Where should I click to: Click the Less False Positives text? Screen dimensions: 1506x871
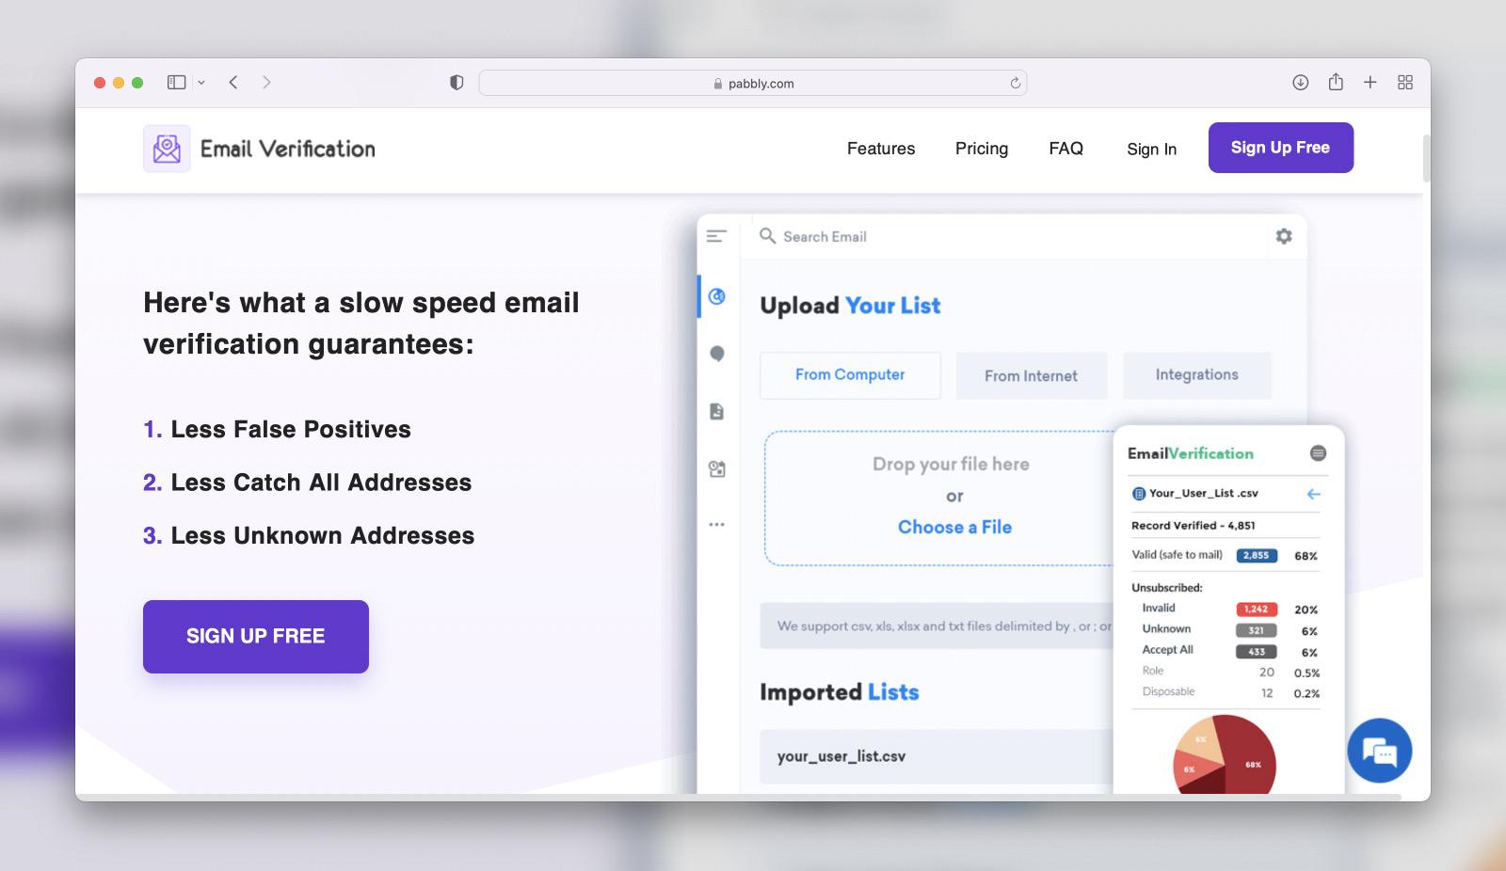click(291, 430)
